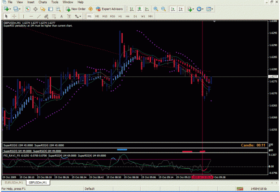Switch chart to Line Chart type

point(147,9)
